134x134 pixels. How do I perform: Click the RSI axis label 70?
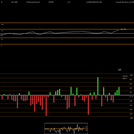click(x=2, y=31)
